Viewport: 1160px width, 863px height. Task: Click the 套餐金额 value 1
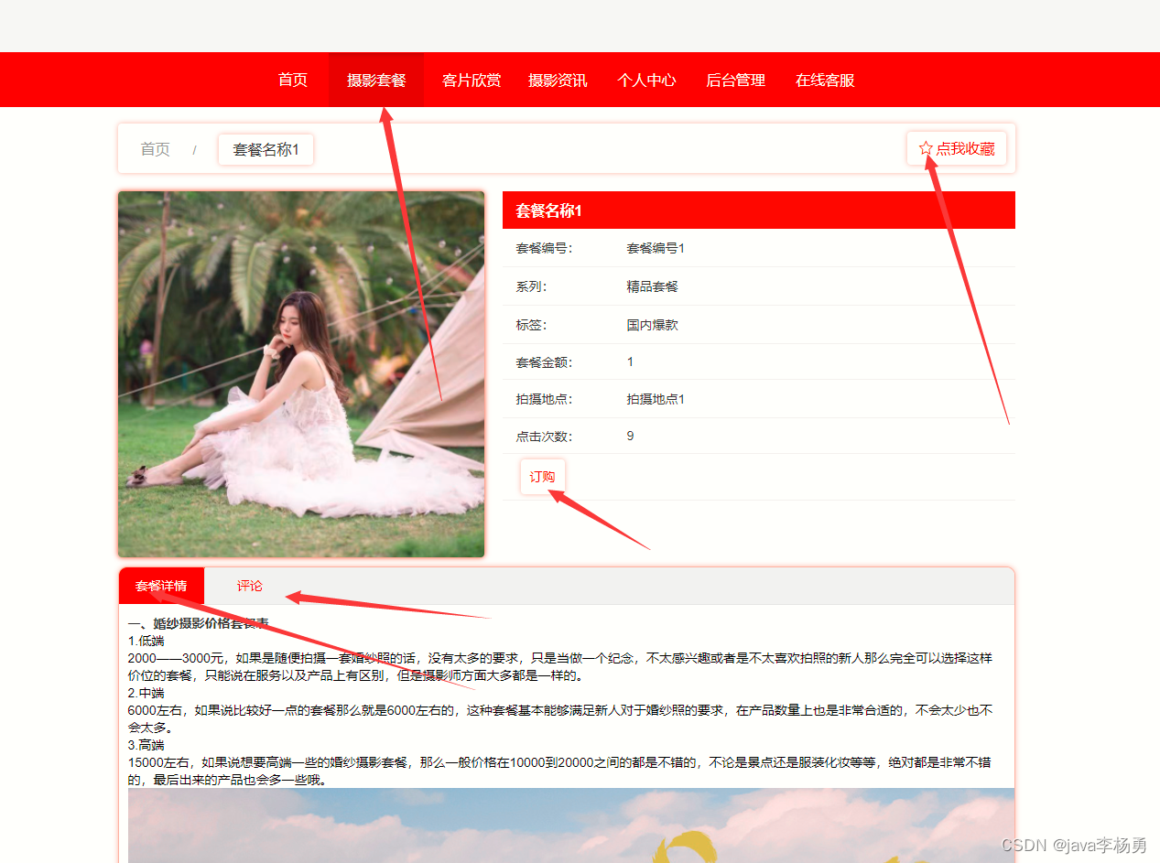[x=630, y=361]
